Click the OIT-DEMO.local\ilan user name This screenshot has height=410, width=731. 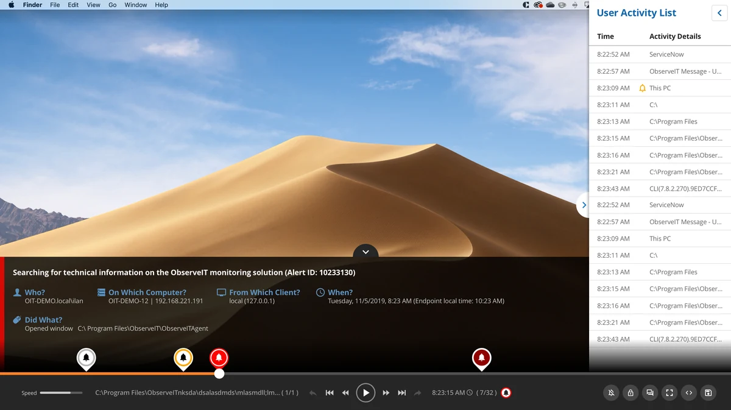(54, 301)
